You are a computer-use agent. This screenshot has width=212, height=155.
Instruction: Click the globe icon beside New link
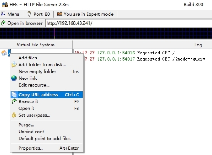pyautogui.click(x=14, y=78)
